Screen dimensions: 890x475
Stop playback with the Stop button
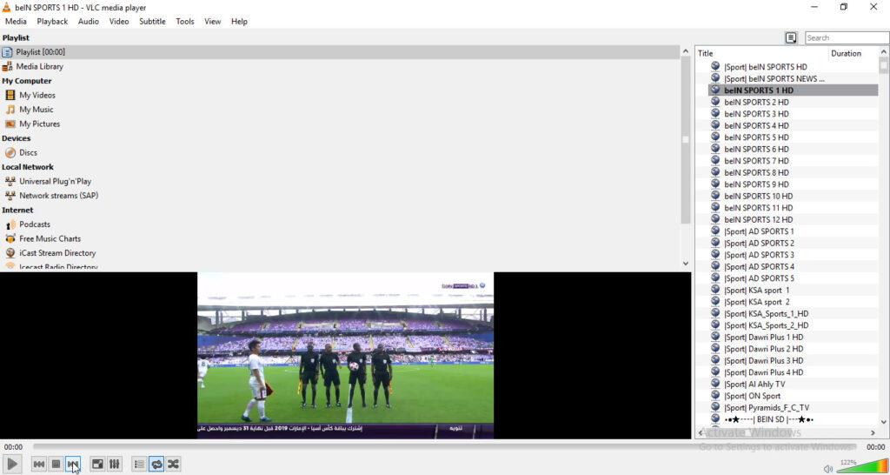(56, 465)
